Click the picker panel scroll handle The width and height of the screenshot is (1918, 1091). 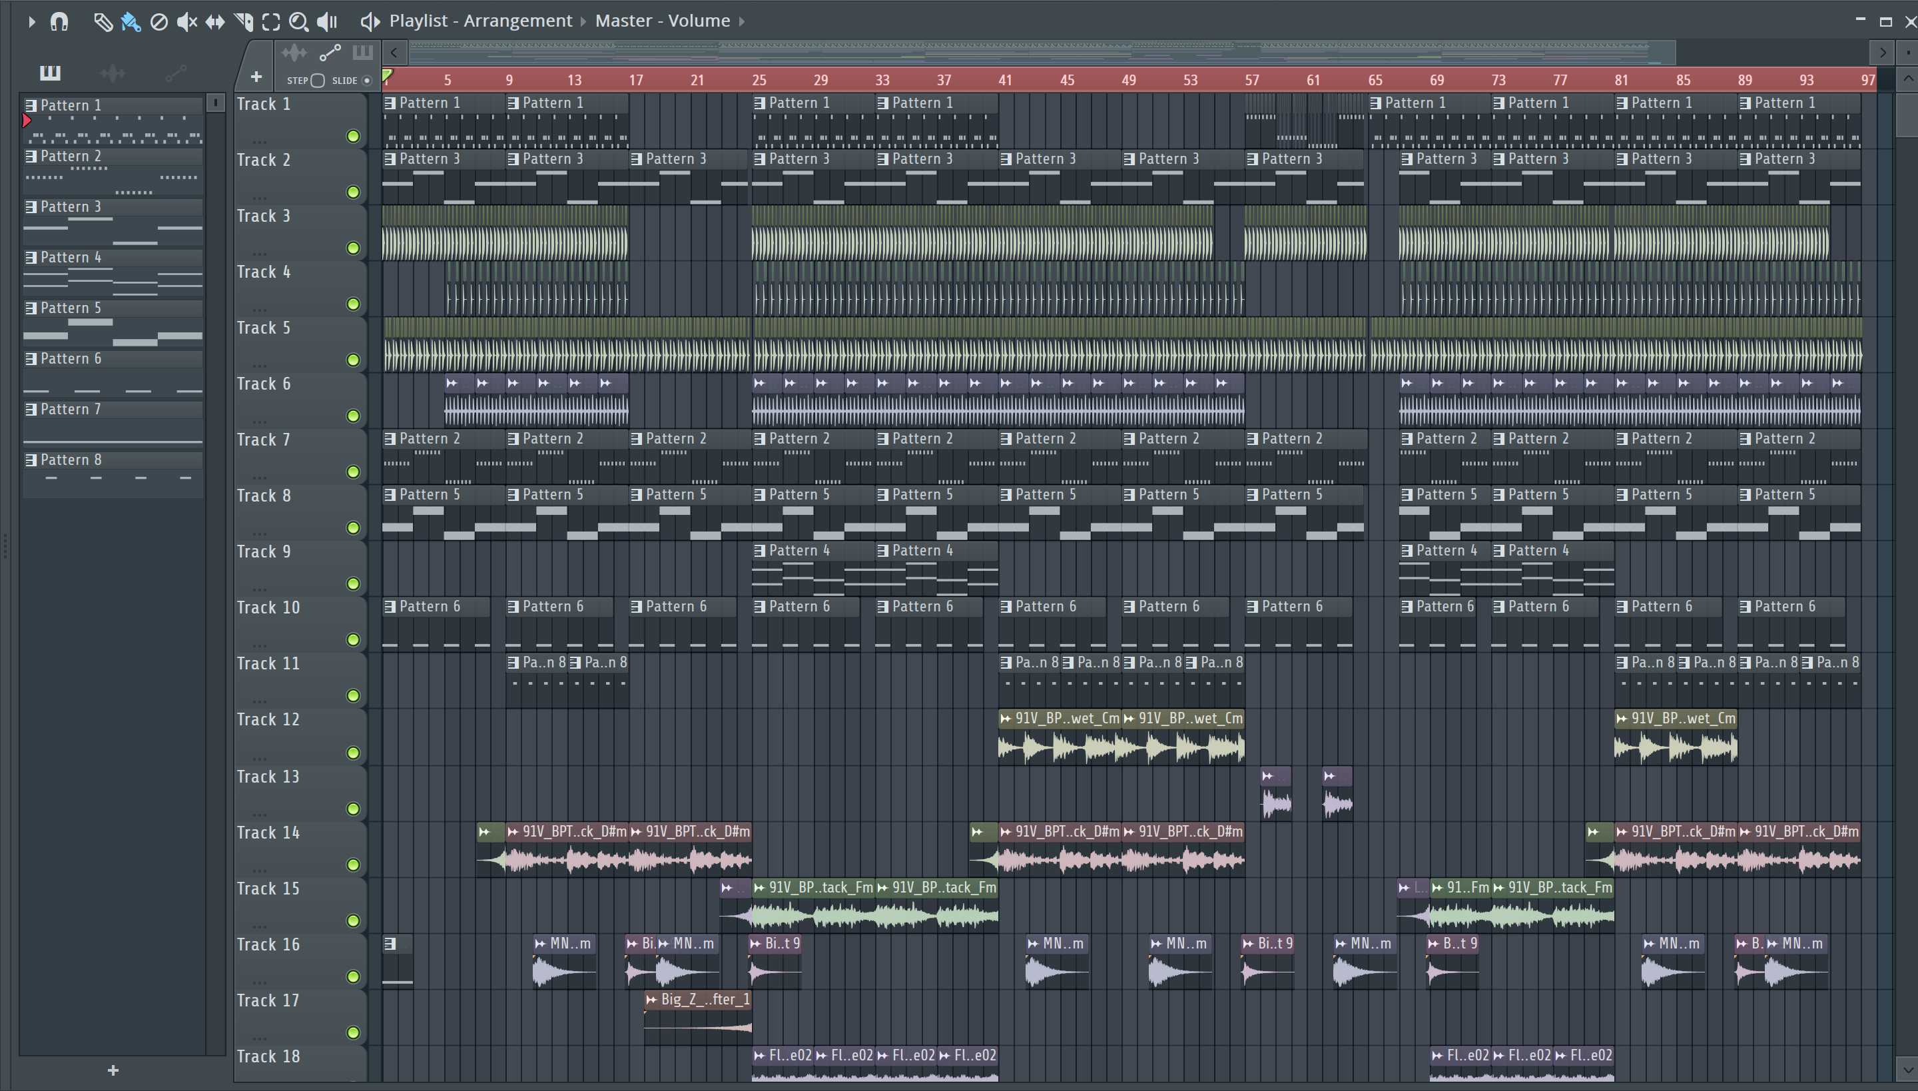[215, 103]
